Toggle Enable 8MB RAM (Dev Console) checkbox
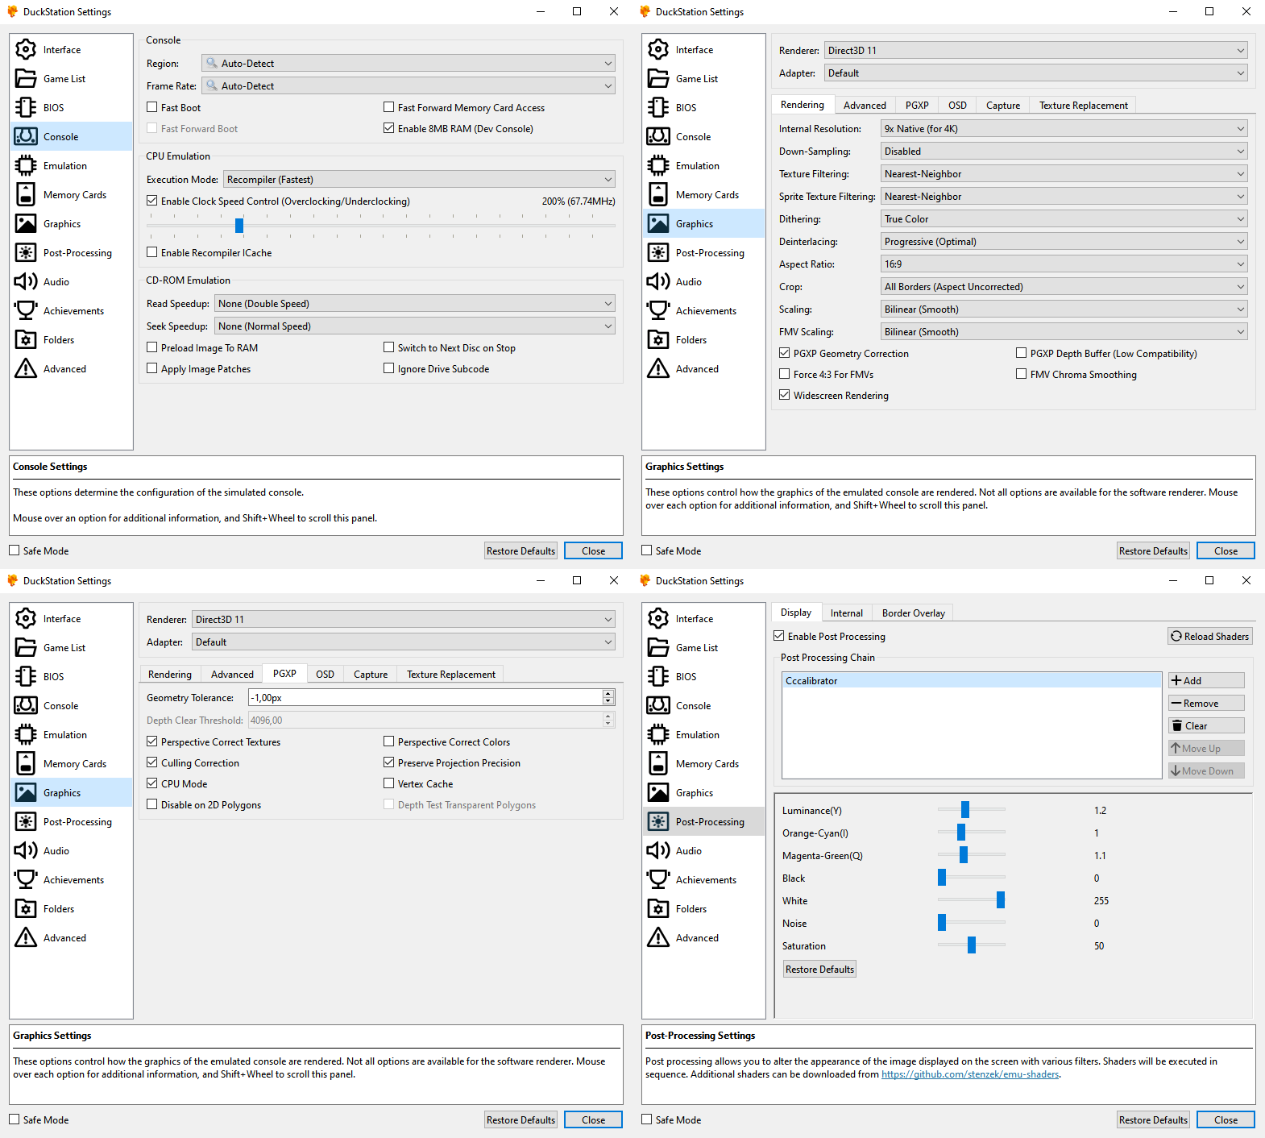 pos(389,128)
